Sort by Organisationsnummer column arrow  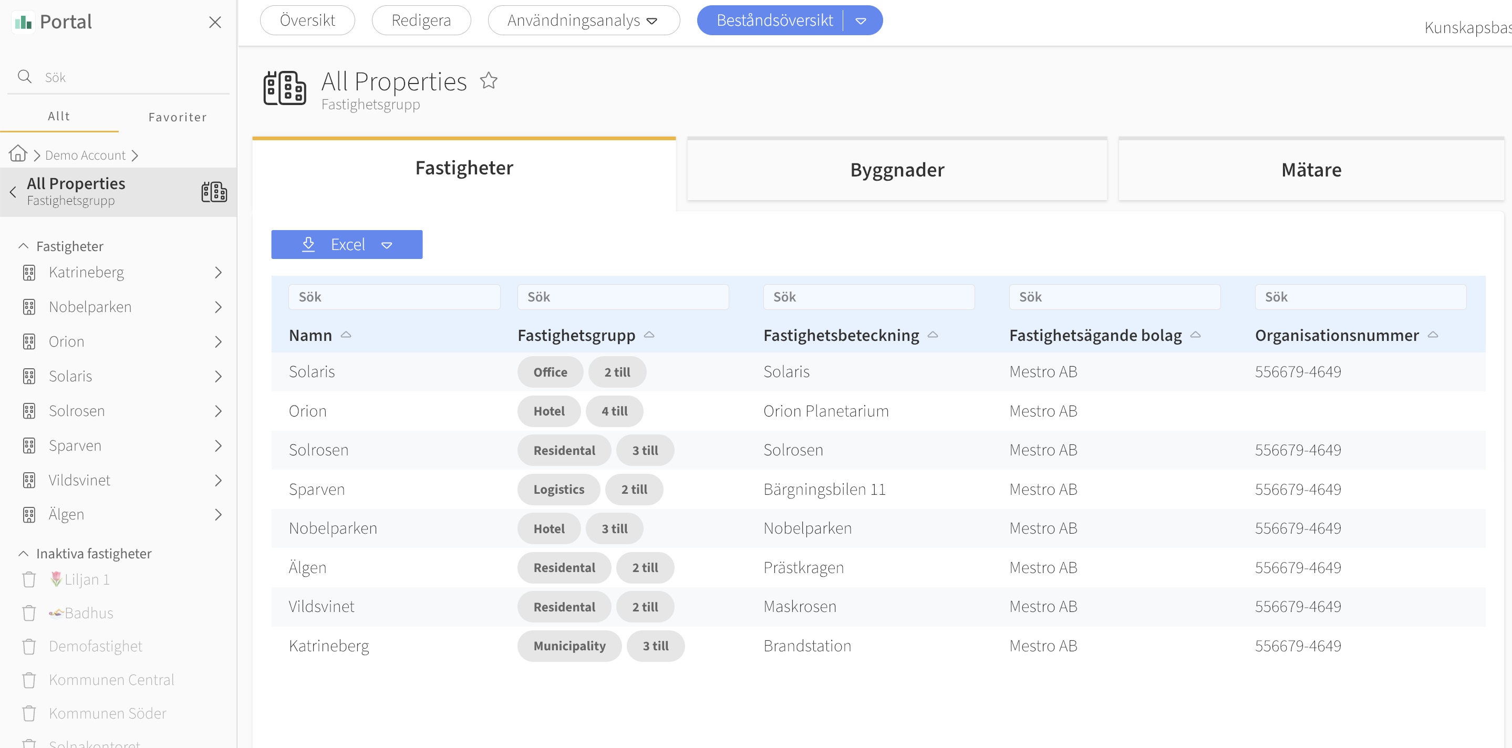tap(1433, 335)
